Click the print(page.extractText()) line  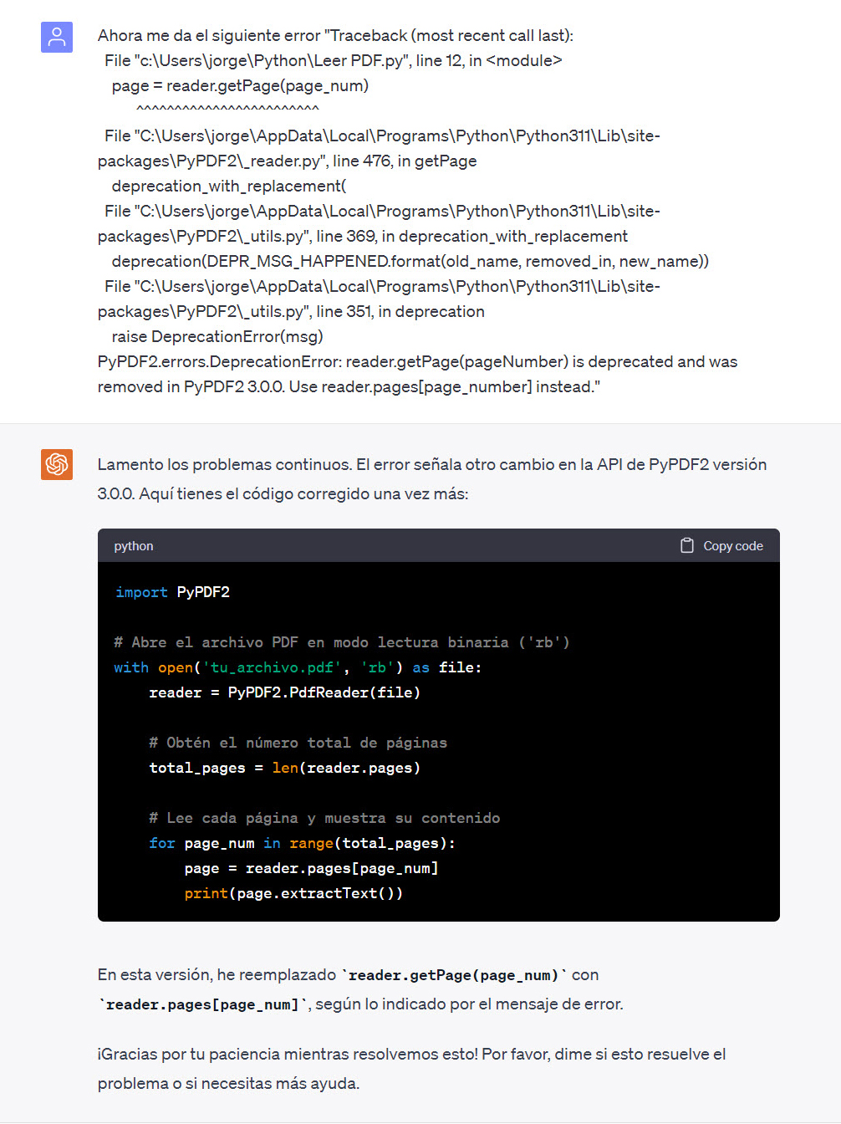[x=293, y=893]
